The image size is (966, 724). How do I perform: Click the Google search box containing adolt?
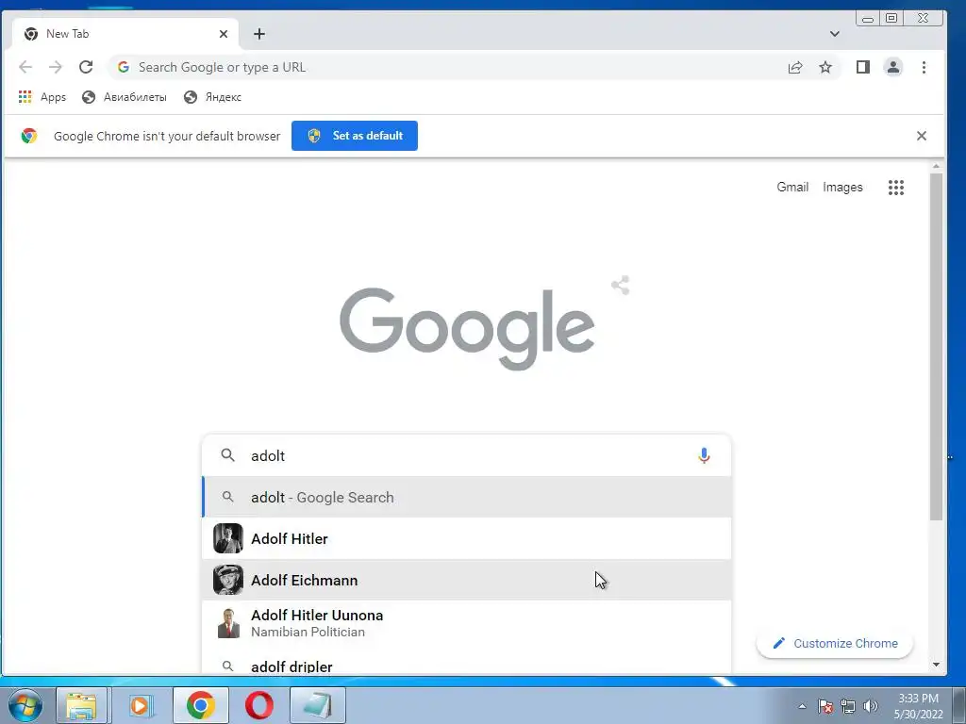466,455
